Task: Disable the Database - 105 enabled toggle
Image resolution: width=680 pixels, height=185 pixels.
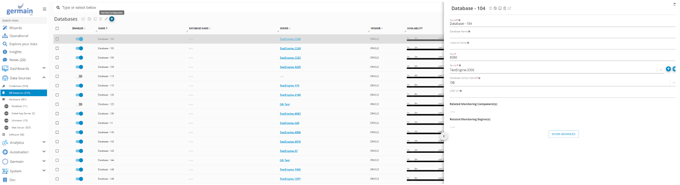Action: pos(79,48)
